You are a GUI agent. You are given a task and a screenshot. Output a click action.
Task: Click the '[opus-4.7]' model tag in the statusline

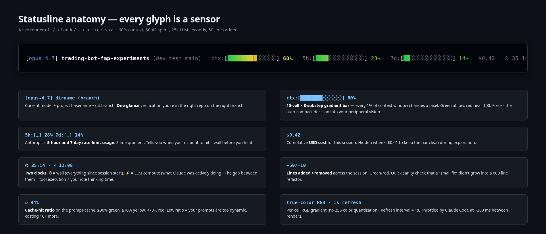click(x=42, y=58)
